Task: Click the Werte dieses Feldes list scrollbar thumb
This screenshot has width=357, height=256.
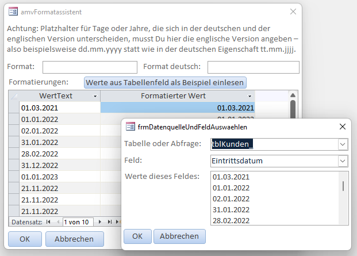Action: point(343,186)
